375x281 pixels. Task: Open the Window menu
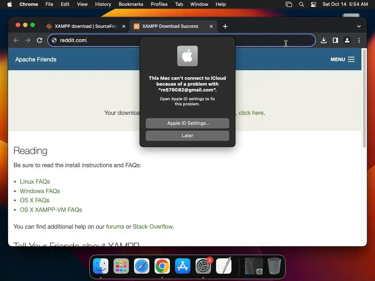pos(199,4)
